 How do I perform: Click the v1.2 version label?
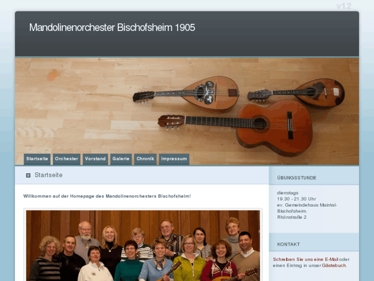(344, 6)
